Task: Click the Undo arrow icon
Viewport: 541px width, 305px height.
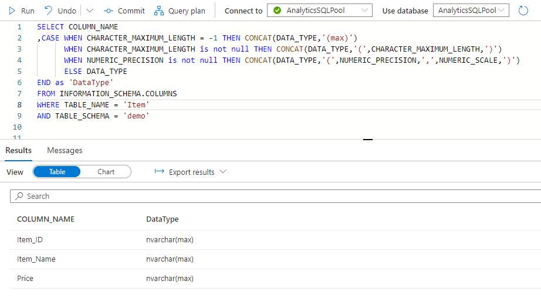Action: click(48, 11)
